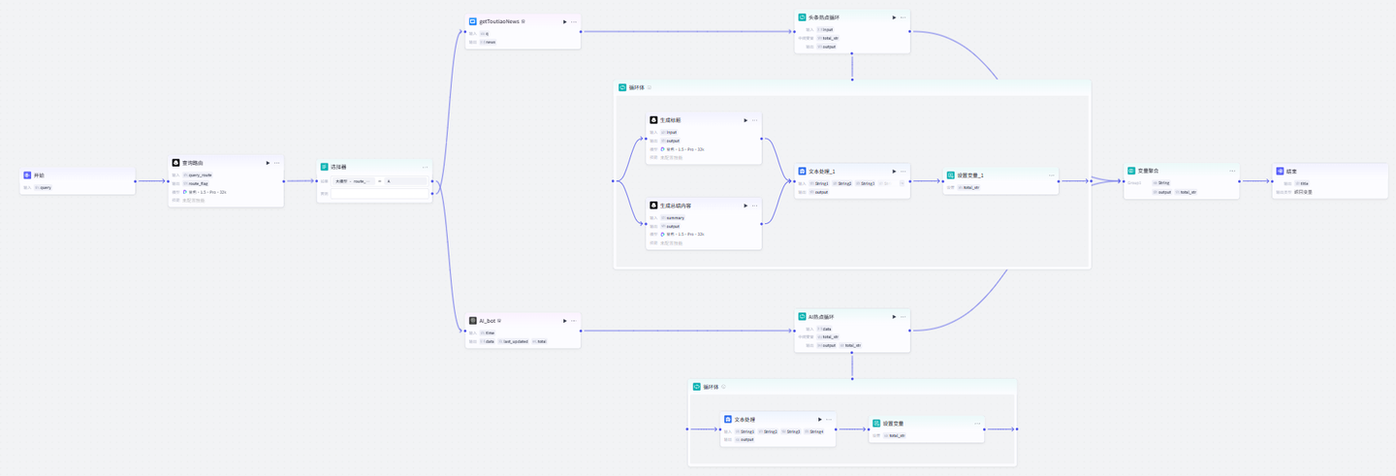Click loop body icon above 生成标题 node
1396x476 pixels.
[622, 87]
